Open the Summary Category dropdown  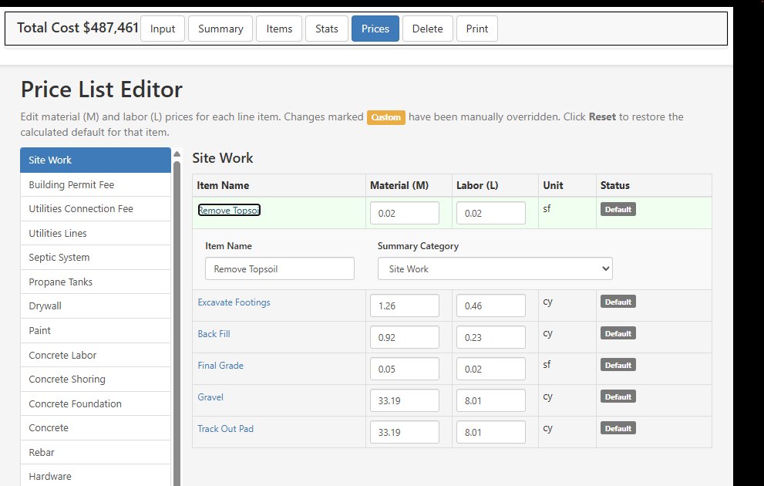click(494, 268)
